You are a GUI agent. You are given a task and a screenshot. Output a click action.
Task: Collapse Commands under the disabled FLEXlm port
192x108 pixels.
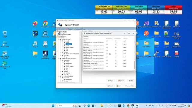point(61,60)
